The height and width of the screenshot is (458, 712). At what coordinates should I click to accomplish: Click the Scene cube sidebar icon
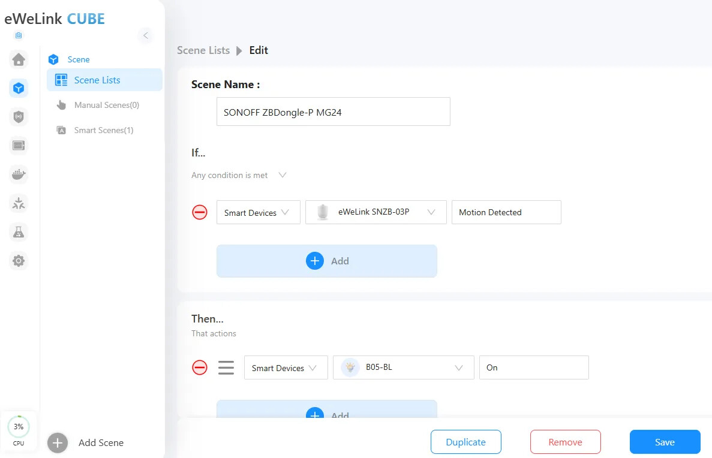(x=19, y=88)
